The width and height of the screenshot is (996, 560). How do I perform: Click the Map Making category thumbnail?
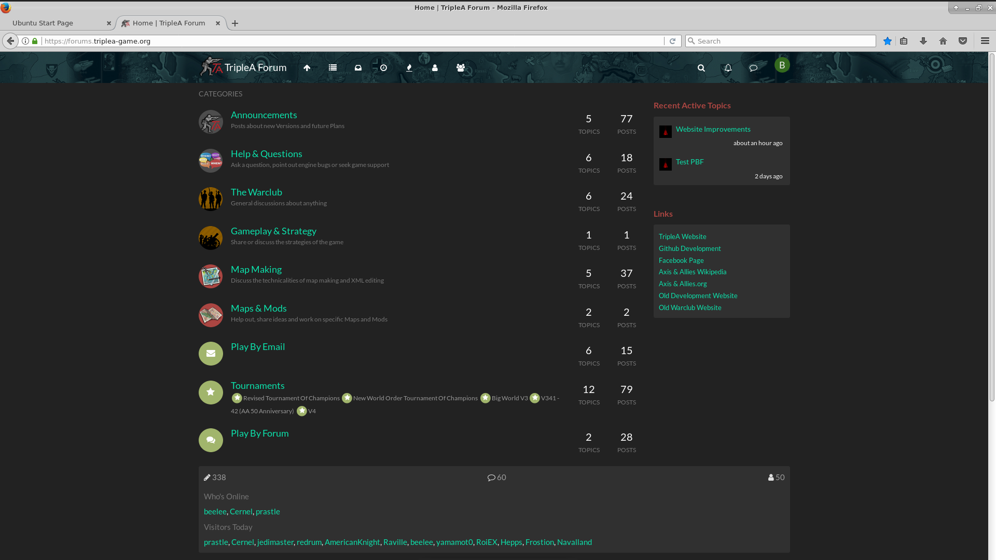tap(211, 276)
